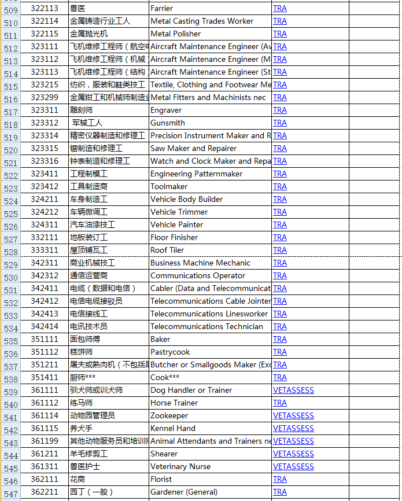Select the cell containing code 322114
402x501 pixels.
[45, 21]
